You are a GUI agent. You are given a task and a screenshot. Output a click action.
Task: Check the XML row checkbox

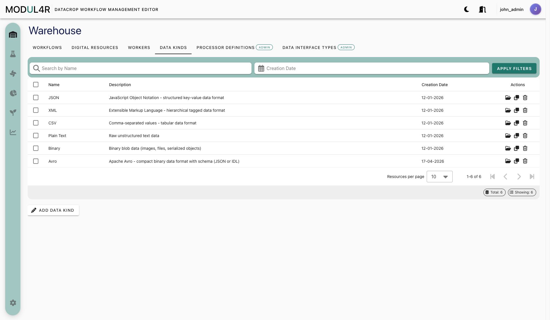tap(36, 110)
